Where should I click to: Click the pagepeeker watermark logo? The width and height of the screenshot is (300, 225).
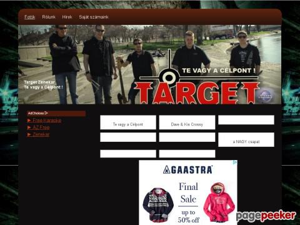click(266, 216)
